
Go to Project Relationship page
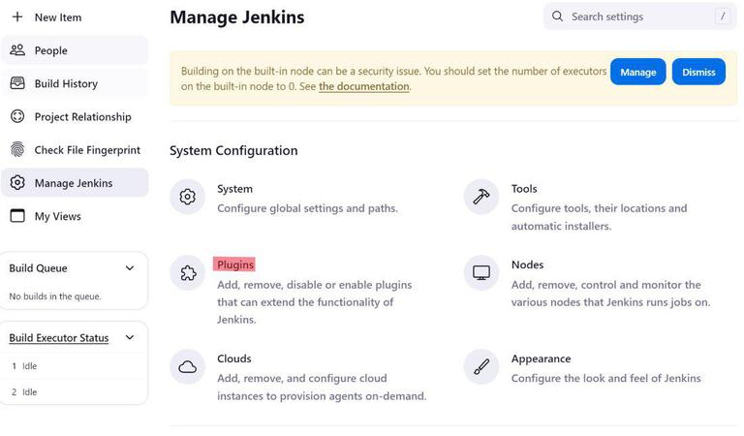(x=82, y=117)
